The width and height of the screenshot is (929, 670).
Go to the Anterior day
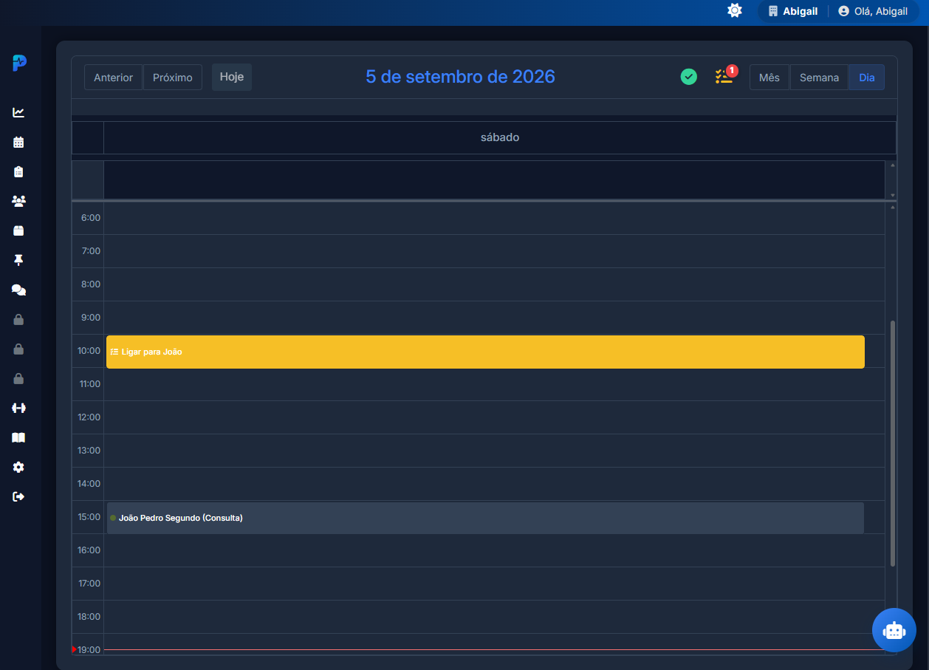coord(113,78)
